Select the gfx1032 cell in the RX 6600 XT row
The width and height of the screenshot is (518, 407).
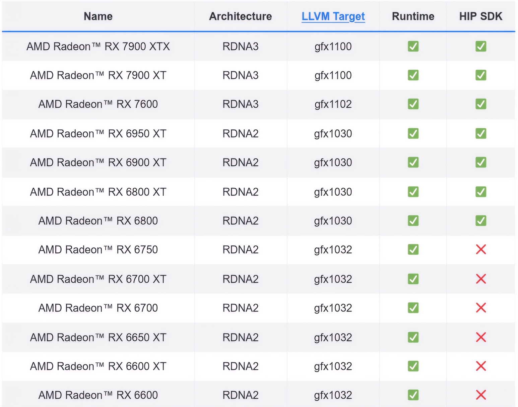click(x=333, y=366)
